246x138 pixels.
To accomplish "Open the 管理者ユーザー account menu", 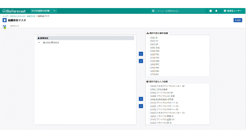I will (x=232, y=11).
